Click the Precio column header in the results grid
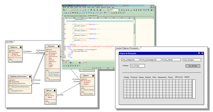 point(170,77)
